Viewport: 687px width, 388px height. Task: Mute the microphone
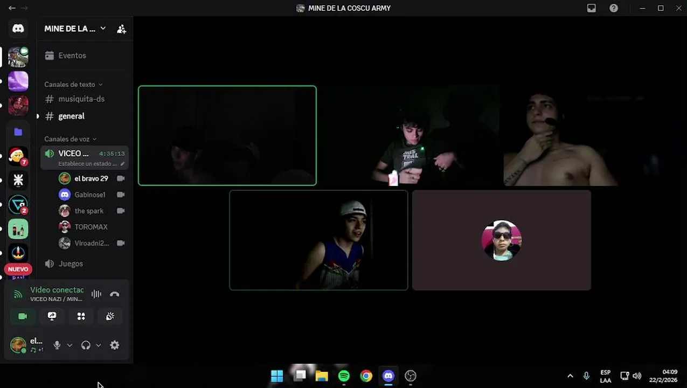point(57,345)
